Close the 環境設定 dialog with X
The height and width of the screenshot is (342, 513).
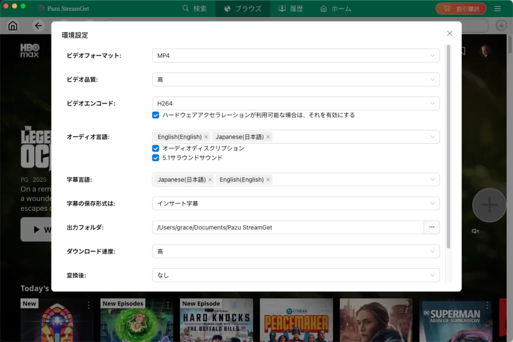[x=449, y=34]
